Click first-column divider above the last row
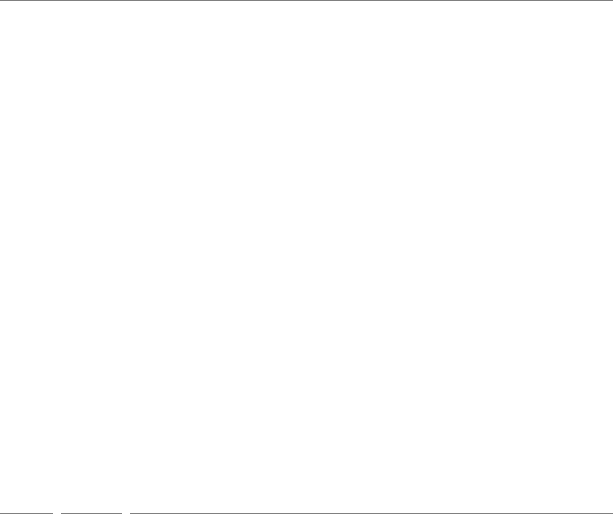The image size is (613, 514). click(26, 383)
